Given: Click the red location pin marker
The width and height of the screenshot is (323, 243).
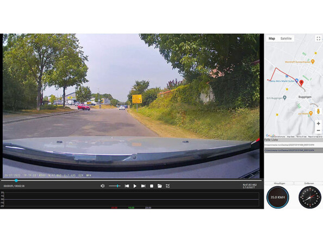Looking at the screenshot, I should [301, 83].
